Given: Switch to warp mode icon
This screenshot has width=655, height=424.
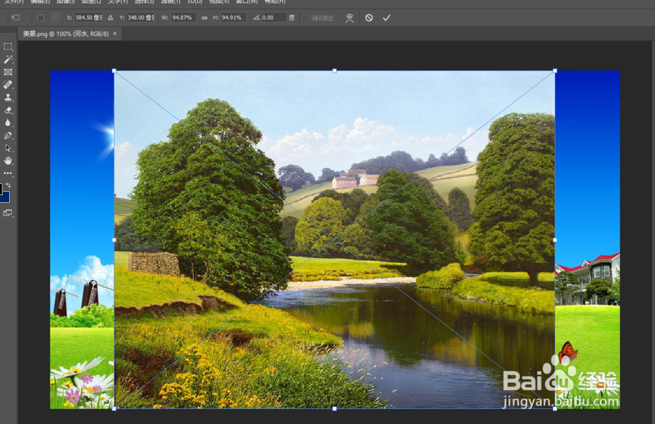Looking at the screenshot, I should pyautogui.click(x=350, y=18).
